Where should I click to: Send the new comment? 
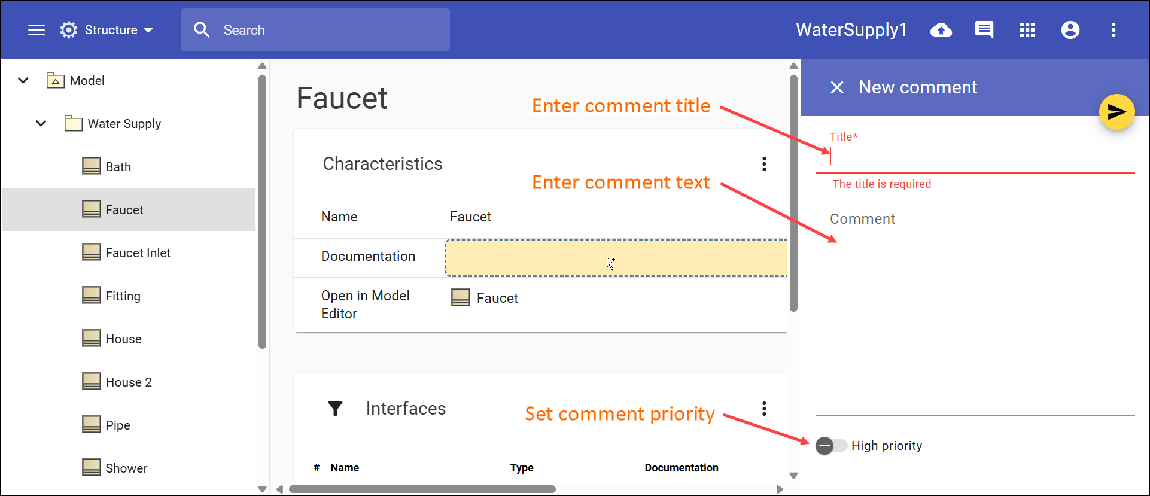(1116, 112)
